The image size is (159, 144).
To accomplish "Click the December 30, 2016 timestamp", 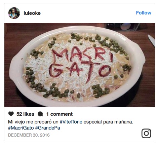I will point(29,135).
